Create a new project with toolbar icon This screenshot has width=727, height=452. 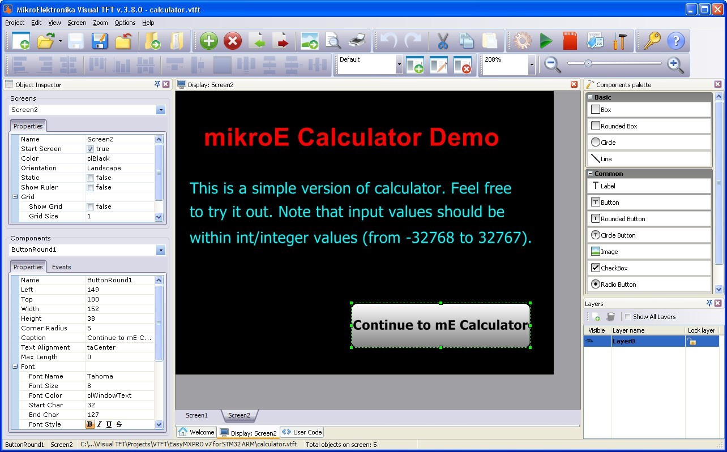tap(20, 41)
